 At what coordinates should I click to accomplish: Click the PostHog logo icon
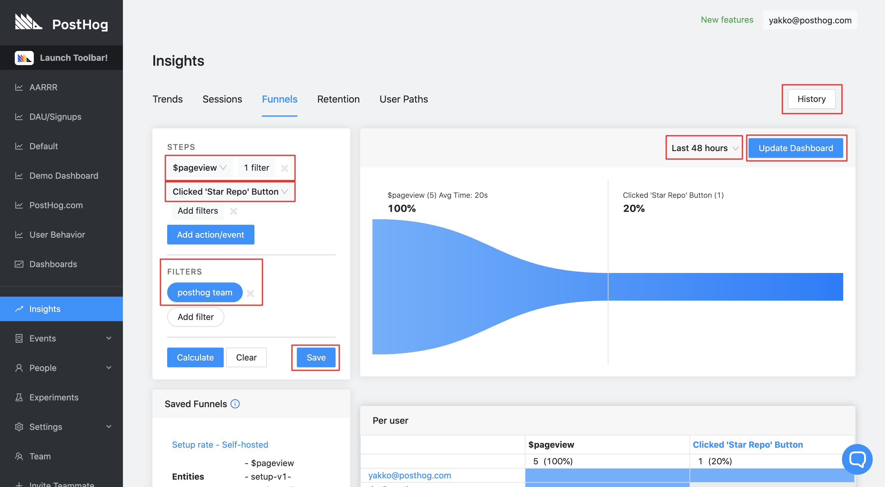click(x=29, y=22)
